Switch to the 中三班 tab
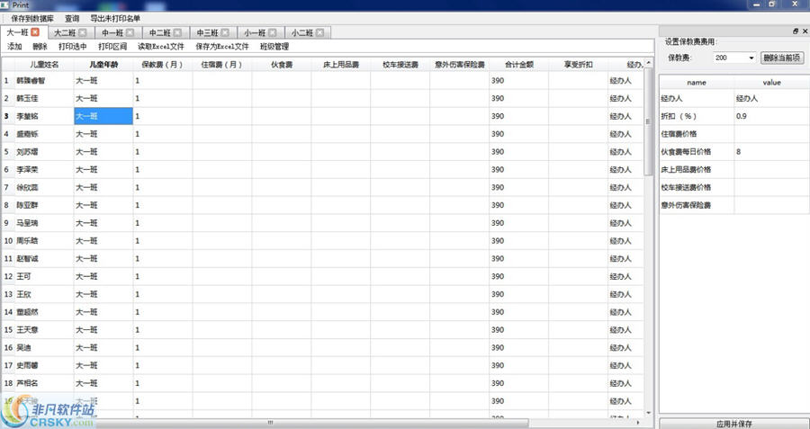 208,32
